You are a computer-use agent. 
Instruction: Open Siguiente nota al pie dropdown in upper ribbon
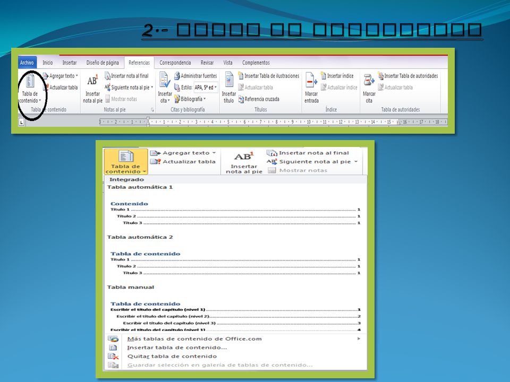pos(129,88)
